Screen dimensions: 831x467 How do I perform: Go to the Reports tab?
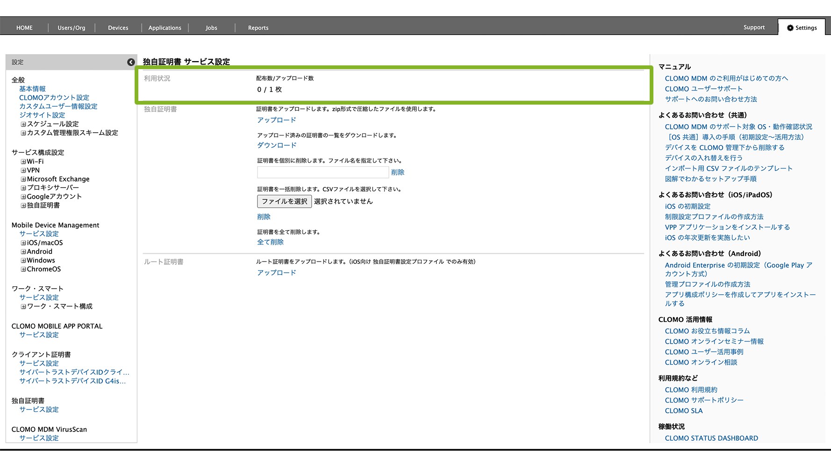(258, 28)
